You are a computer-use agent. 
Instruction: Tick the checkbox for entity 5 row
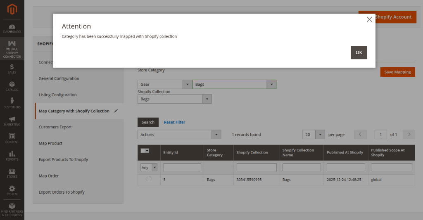(149, 179)
